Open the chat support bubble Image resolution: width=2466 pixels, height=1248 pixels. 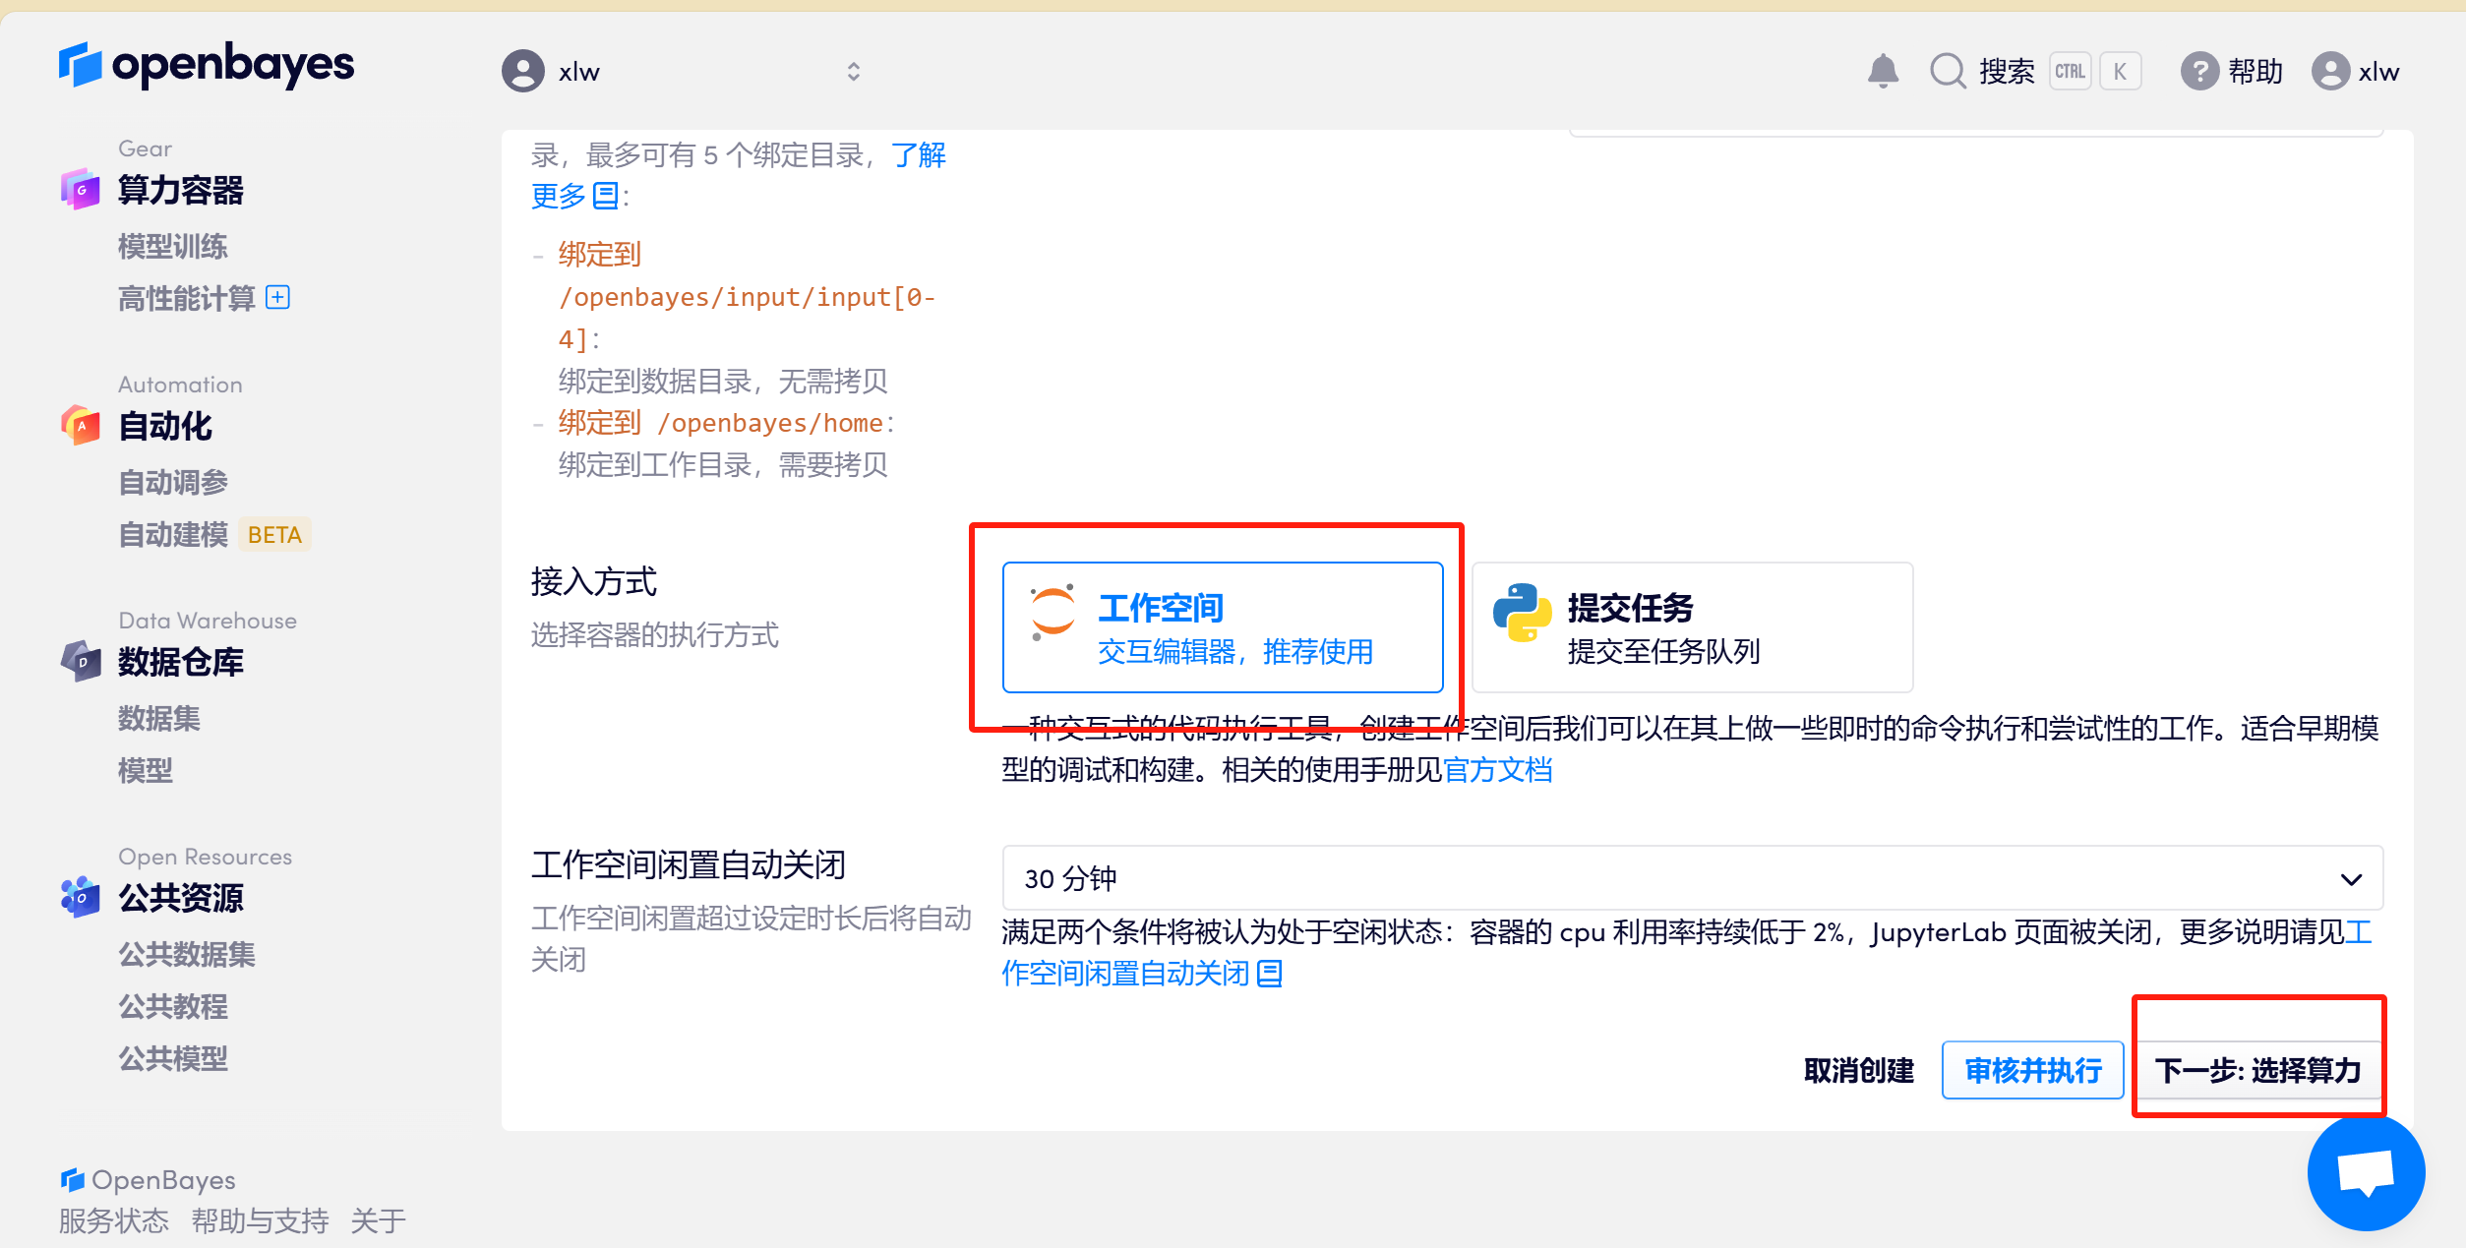[2366, 1172]
